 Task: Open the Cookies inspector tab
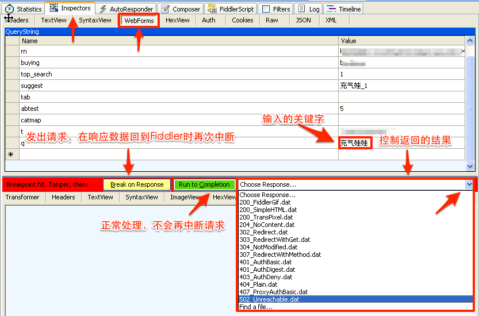click(x=243, y=20)
